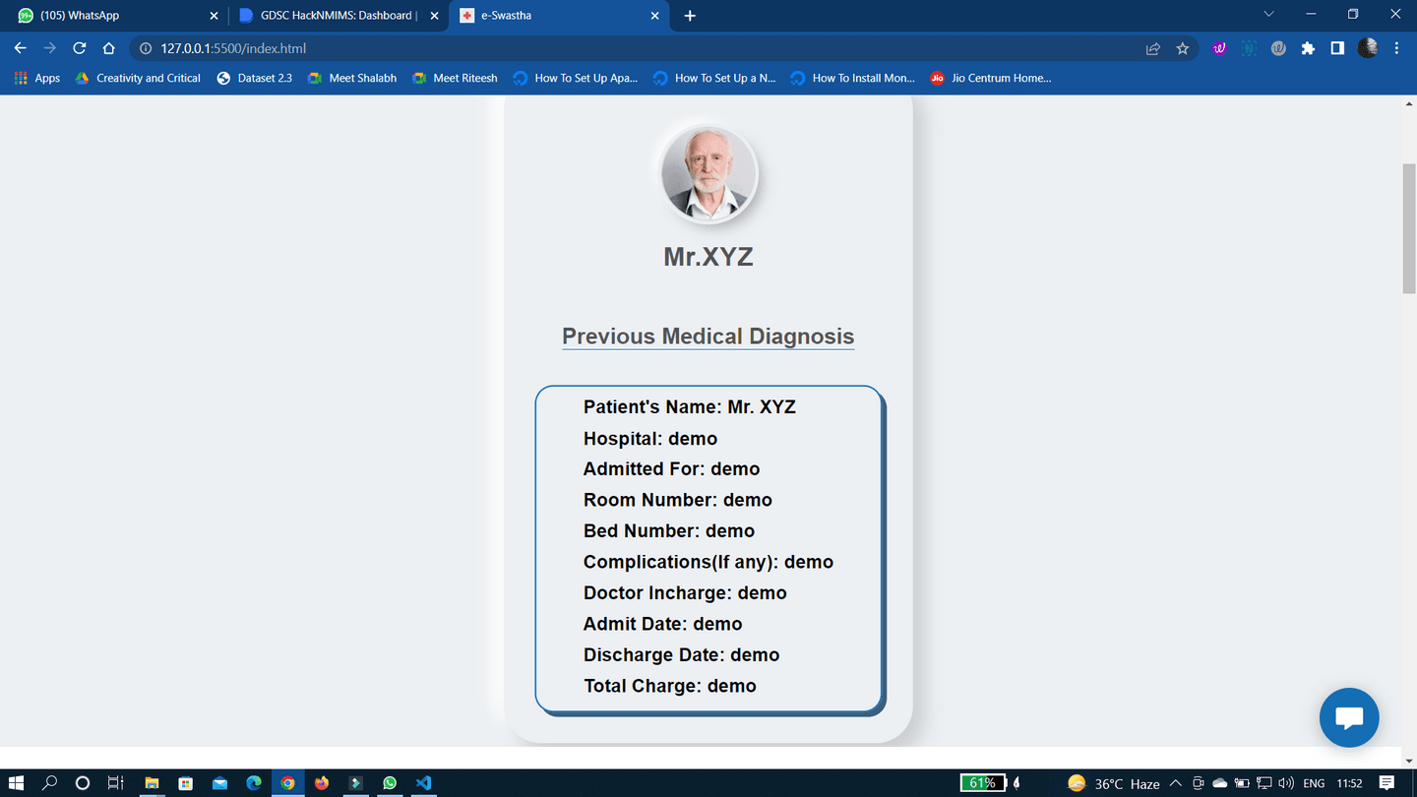
Task: Open the teal dashed-square extension
Action: tap(1249, 48)
